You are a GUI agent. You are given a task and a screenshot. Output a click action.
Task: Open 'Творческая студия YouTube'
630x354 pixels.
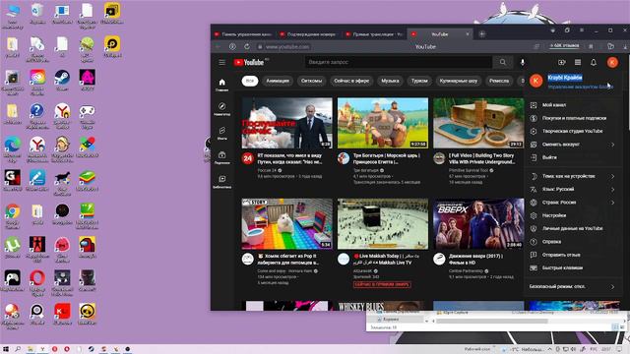[x=572, y=131]
